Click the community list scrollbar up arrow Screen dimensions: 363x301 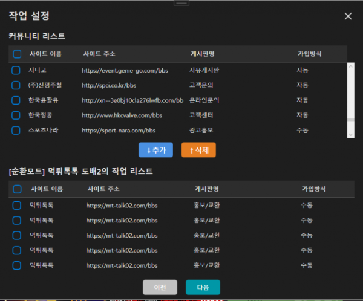tap(350, 66)
